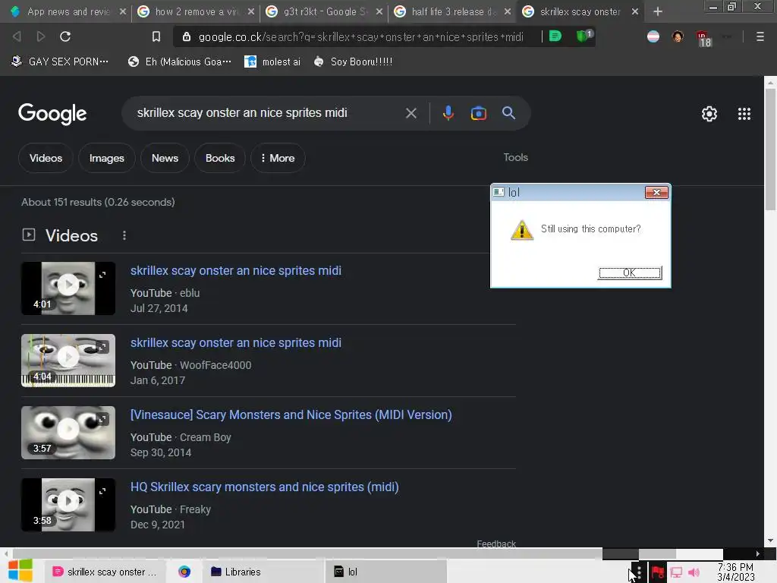Go back with the browser back arrow
This screenshot has height=583, width=777.
[x=17, y=36]
